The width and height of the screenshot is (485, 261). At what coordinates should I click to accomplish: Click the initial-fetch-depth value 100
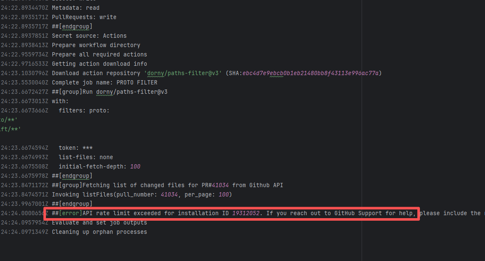135,166
